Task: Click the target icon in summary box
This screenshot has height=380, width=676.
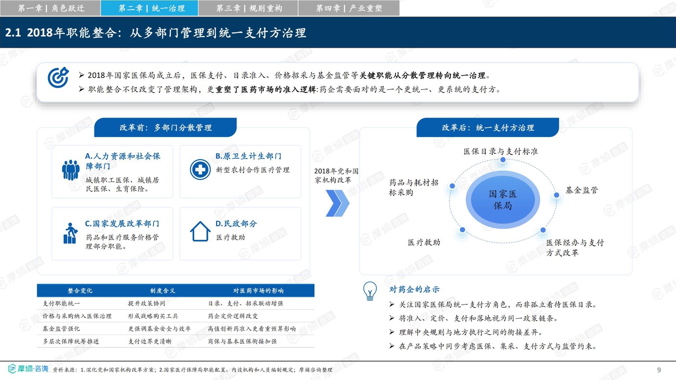Action: click(x=58, y=78)
